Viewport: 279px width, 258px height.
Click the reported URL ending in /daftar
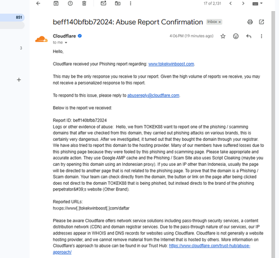point(91,208)
